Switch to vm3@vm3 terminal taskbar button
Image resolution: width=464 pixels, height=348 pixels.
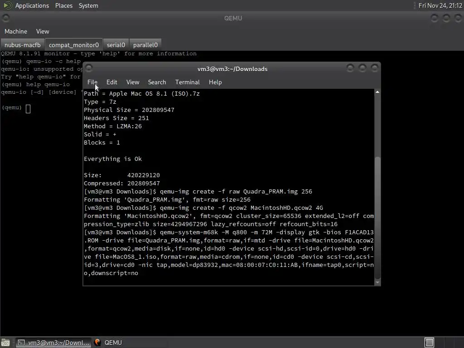(x=53, y=343)
